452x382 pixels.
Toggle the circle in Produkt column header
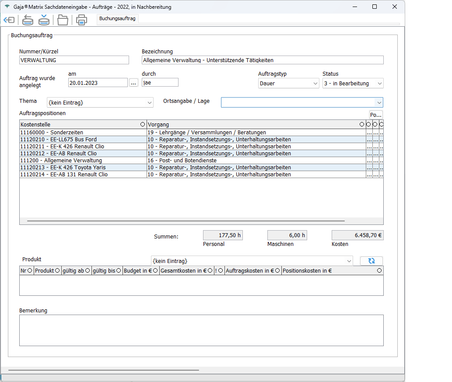pyautogui.click(x=57, y=271)
